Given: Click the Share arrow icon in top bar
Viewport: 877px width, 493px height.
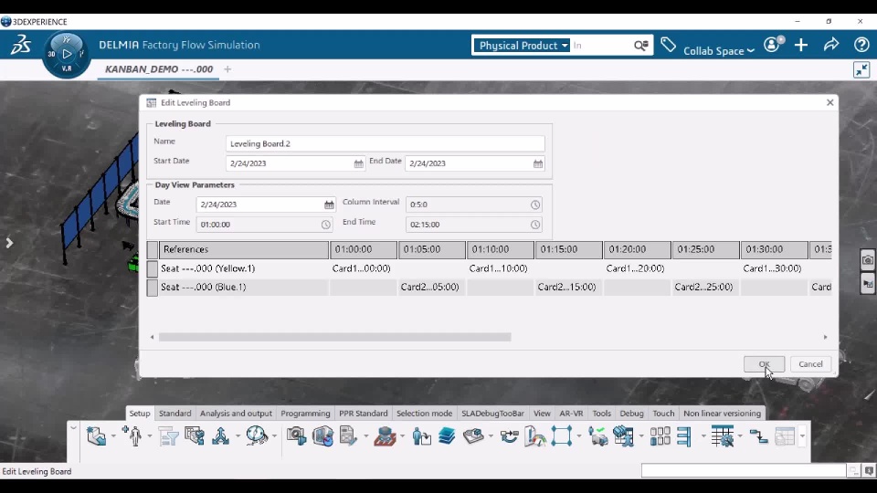Looking at the screenshot, I should [831, 45].
